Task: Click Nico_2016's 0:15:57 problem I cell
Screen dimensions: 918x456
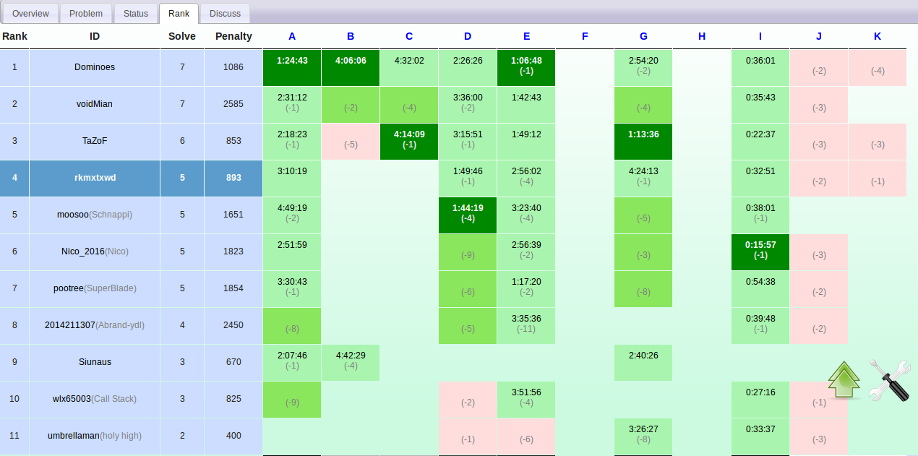Action: (x=760, y=251)
